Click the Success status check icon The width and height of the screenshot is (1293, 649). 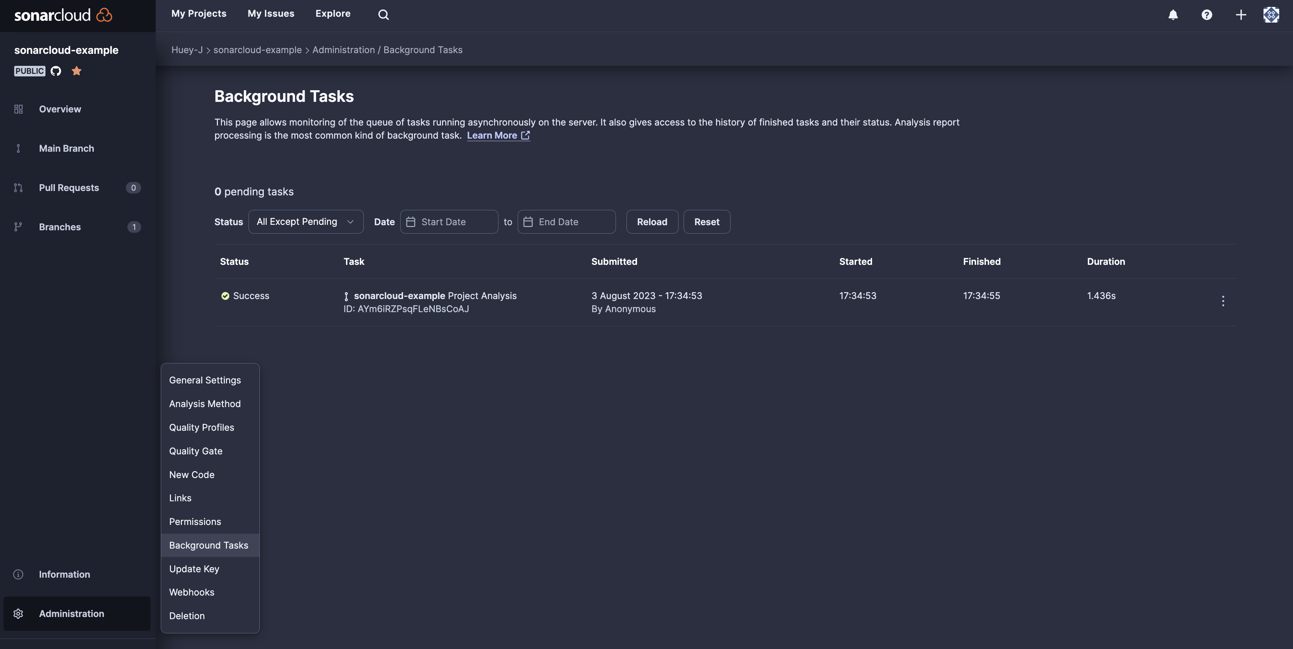(x=225, y=296)
